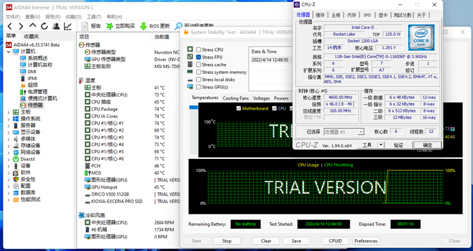Go forward with the AIDA64 forward arrow
Viewport: 473px width, 251px height.
(x=21, y=26)
